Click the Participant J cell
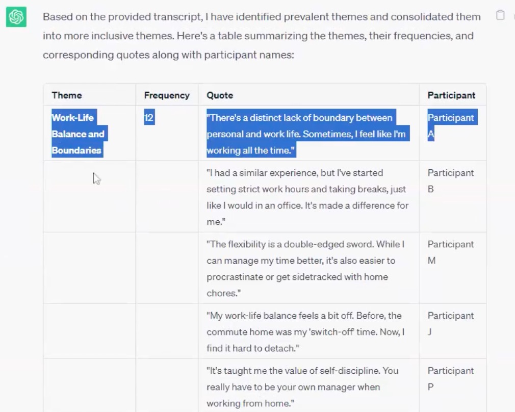 [x=450, y=324]
